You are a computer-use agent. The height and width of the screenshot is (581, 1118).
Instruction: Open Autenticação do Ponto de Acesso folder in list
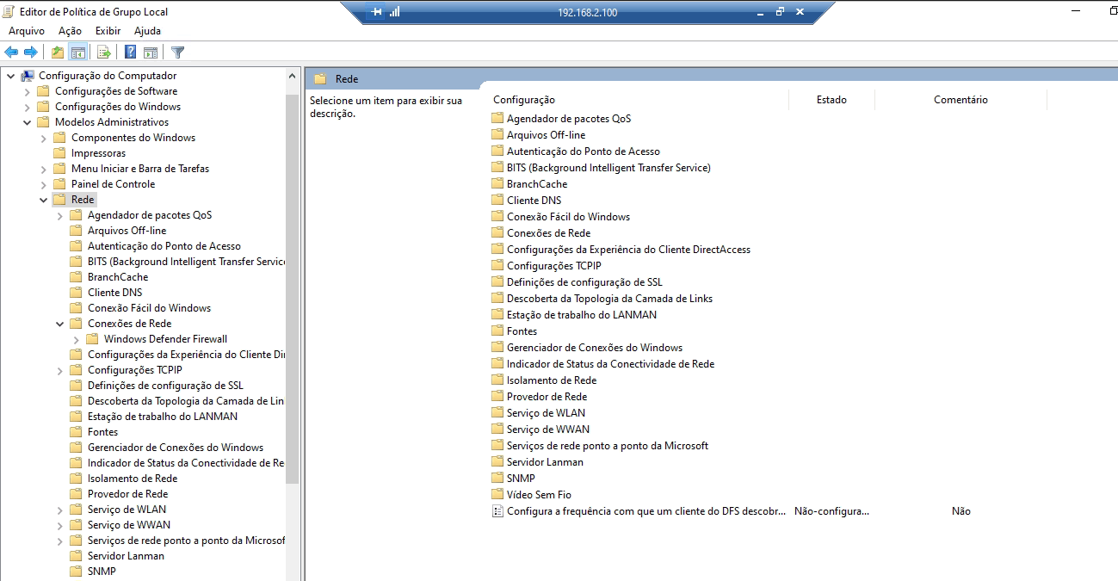[576, 151]
